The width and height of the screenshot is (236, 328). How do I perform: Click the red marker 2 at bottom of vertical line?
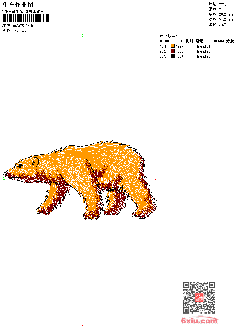tap(83, 325)
